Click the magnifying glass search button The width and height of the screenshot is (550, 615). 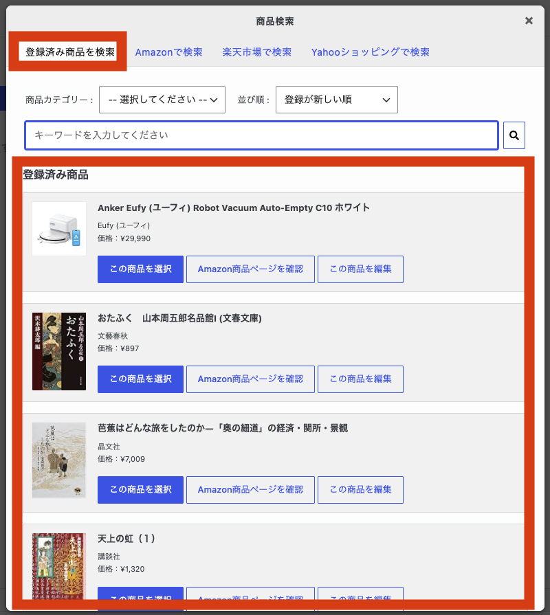point(514,135)
